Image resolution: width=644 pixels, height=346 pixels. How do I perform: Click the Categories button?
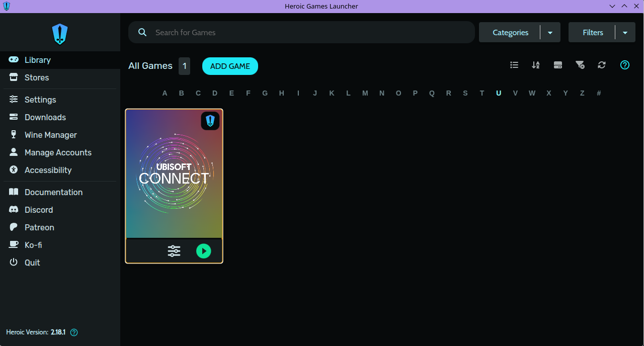tap(510, 32)
